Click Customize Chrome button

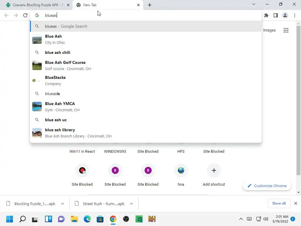[267, 186]
